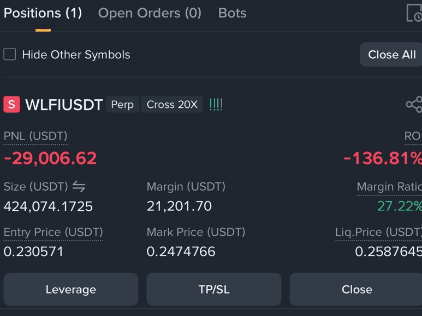Open the order history icon at top right
422x316 pixels.
414,13
